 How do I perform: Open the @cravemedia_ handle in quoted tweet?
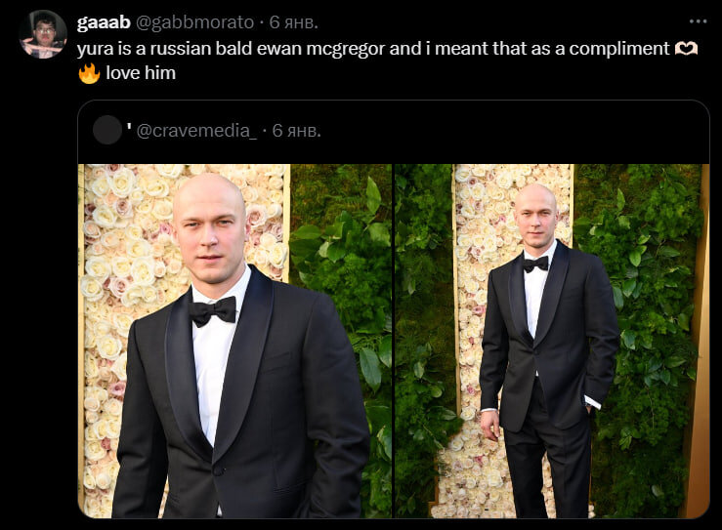click(x=196, y=131)
